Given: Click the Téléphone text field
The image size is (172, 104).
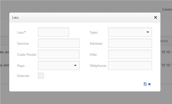Looking at the screenshot, I should point(130,65).
